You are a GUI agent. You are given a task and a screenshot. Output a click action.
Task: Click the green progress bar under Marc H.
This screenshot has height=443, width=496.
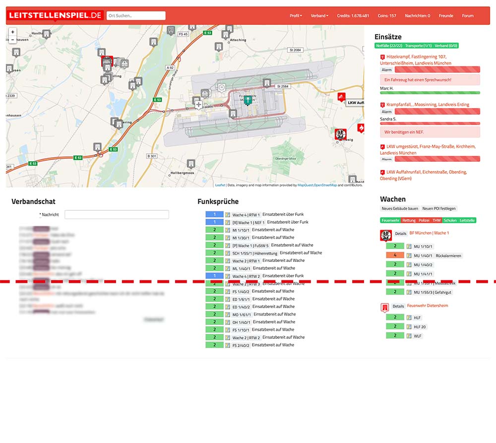pyautogui.click(x=430, y=93)
